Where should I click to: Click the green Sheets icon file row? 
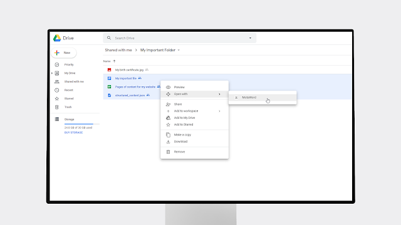[x=109, y=87]
